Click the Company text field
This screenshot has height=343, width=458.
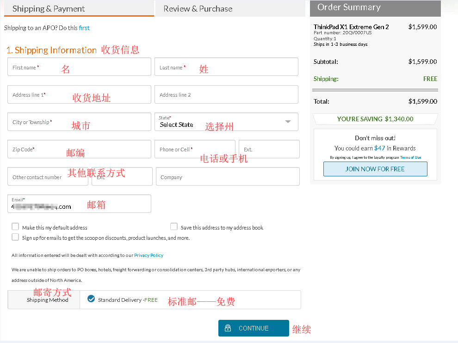[227, 177]
